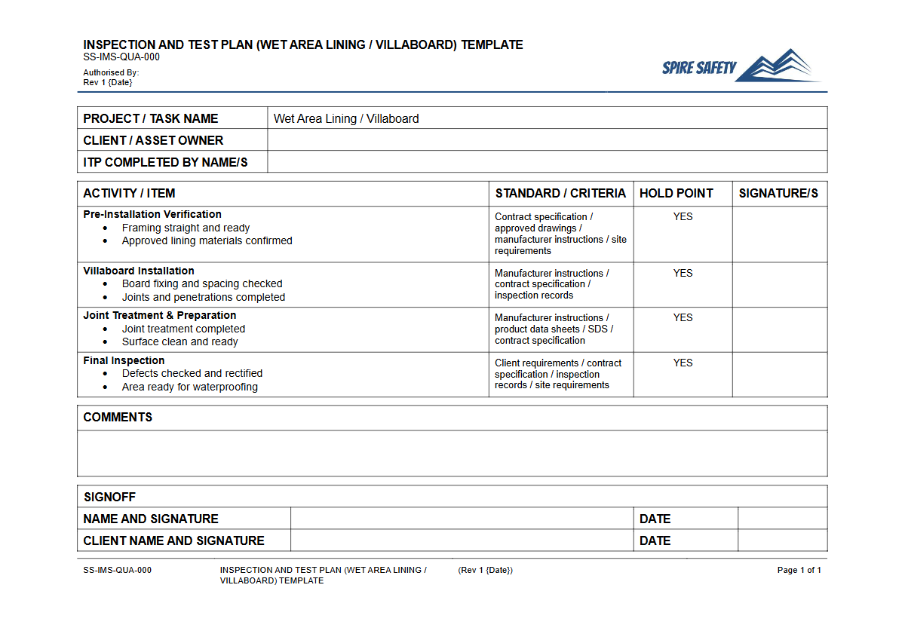Click the 'STANDARD / CRITERIA' column header
This screenshot has width=905, height=640.
pos(560,194)
